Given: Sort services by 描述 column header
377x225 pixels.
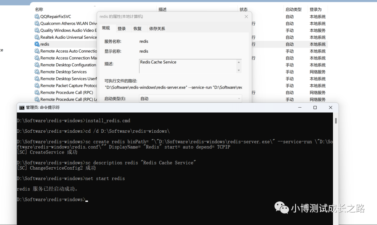Looking at the screenshot, I should (163, 9).
